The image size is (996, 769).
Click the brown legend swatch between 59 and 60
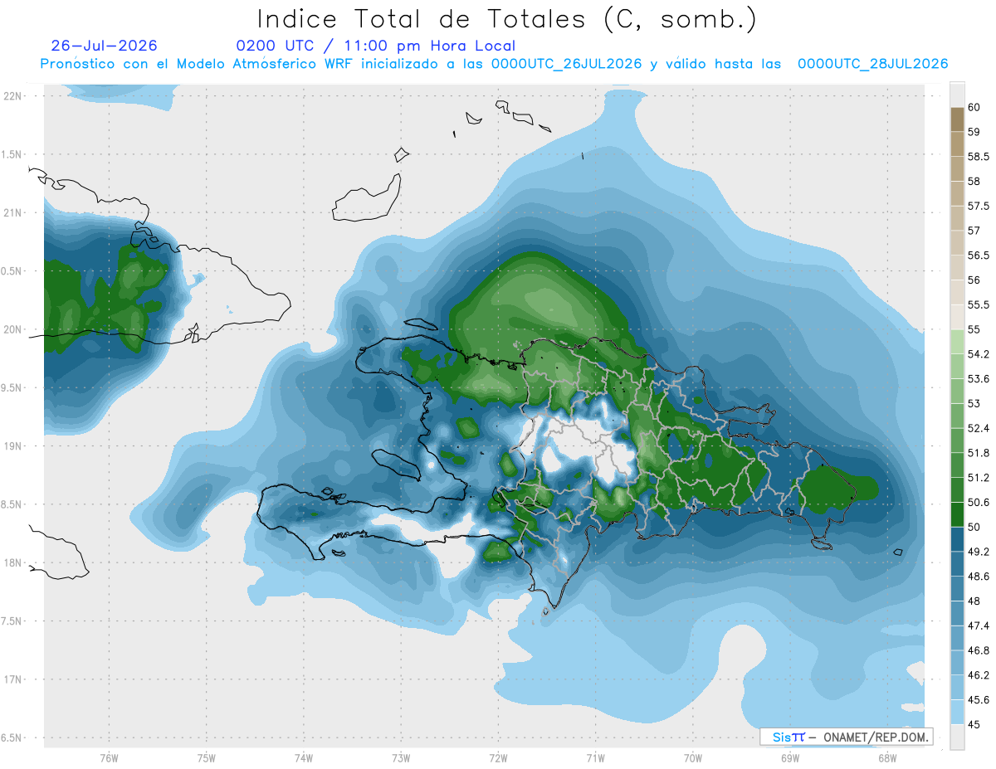pos(957,119)
